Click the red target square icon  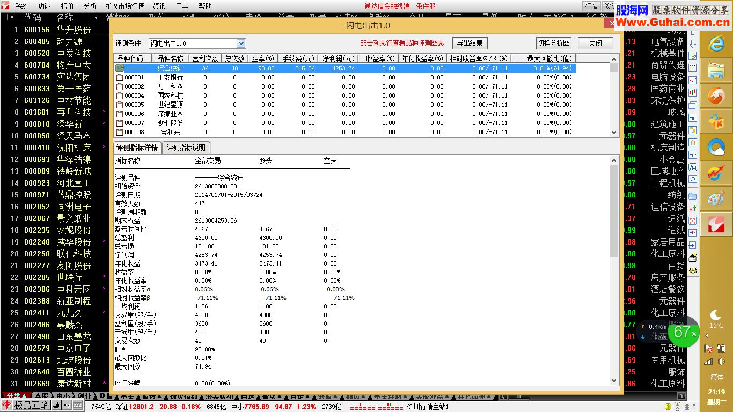(693, 220)
